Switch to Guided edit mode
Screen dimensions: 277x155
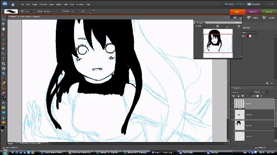coord(269,18)
